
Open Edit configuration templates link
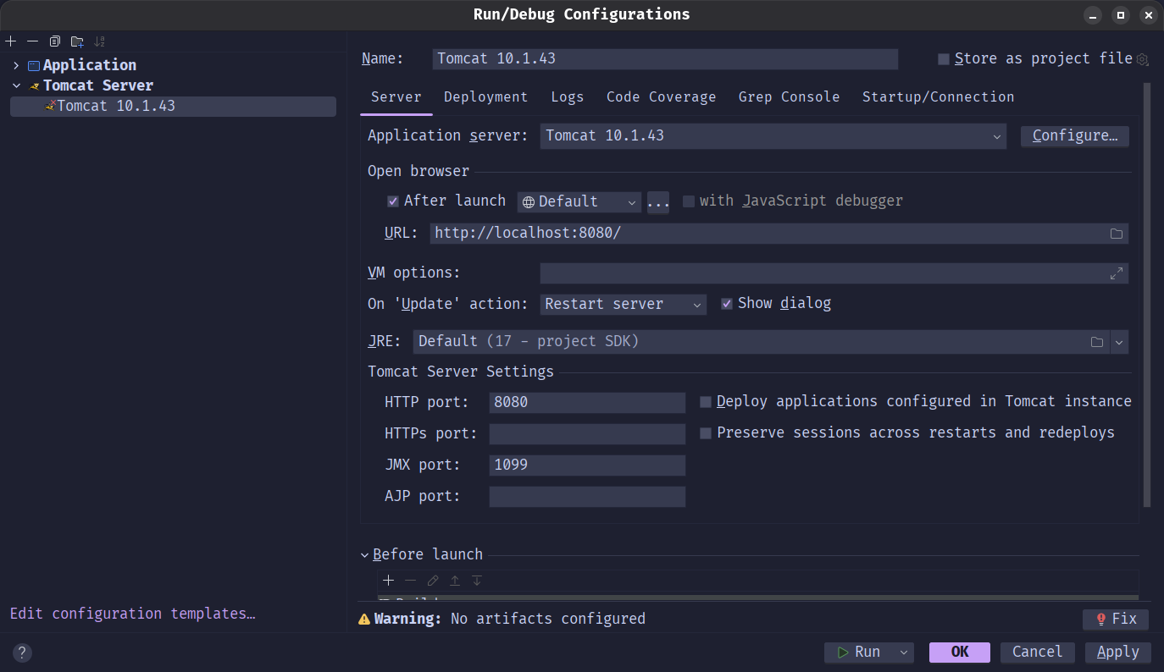point(132,614)
